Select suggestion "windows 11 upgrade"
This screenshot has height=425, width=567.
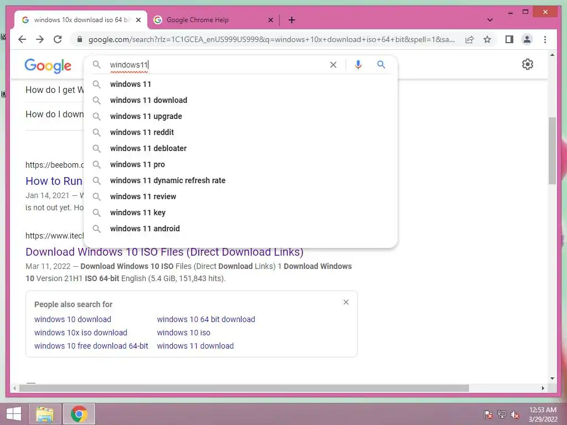pos(240,116)
